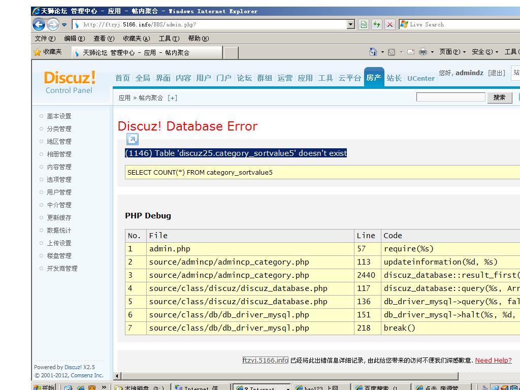Screen dimensions: 520x390
Task: Open 选项管理 in the sidebar
Action: coord(59,179)
